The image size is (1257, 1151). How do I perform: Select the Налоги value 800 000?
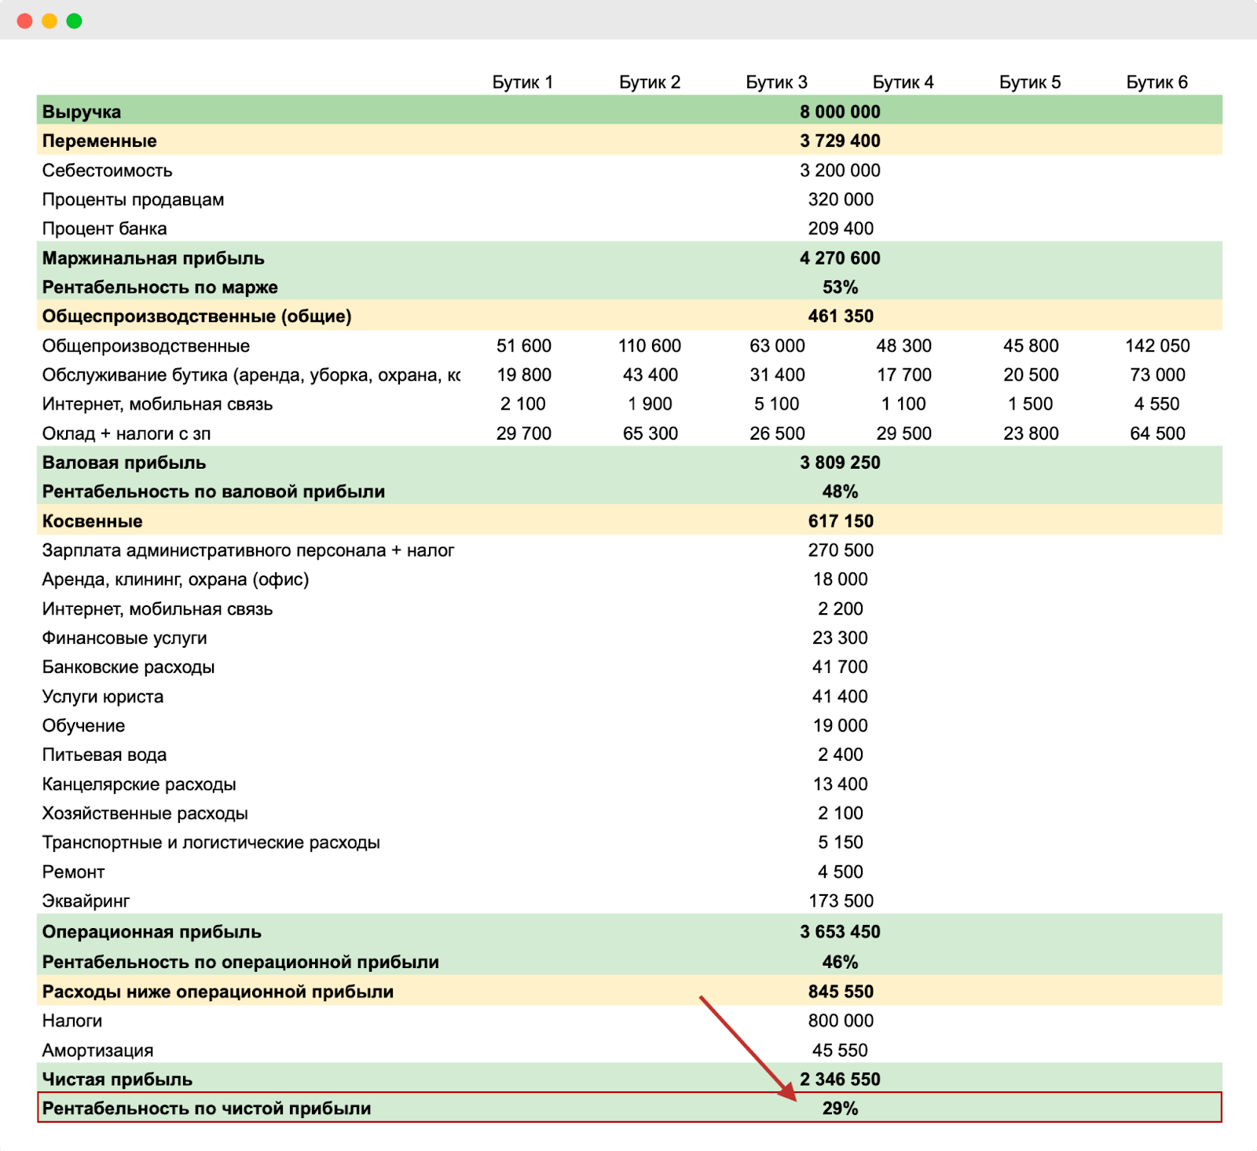pyautogui.click(x=841, y=1021)
